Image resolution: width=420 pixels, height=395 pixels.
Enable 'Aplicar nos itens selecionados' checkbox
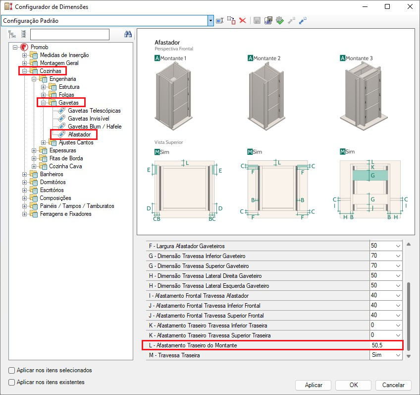tap(12, 370)
